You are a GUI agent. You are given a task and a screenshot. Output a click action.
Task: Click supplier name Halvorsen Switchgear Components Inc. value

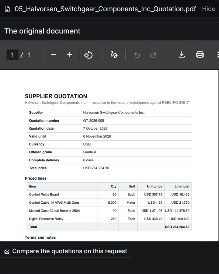(114, 113)
